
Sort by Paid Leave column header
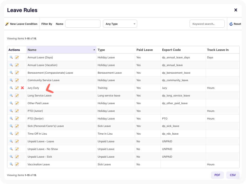point(148,50)
